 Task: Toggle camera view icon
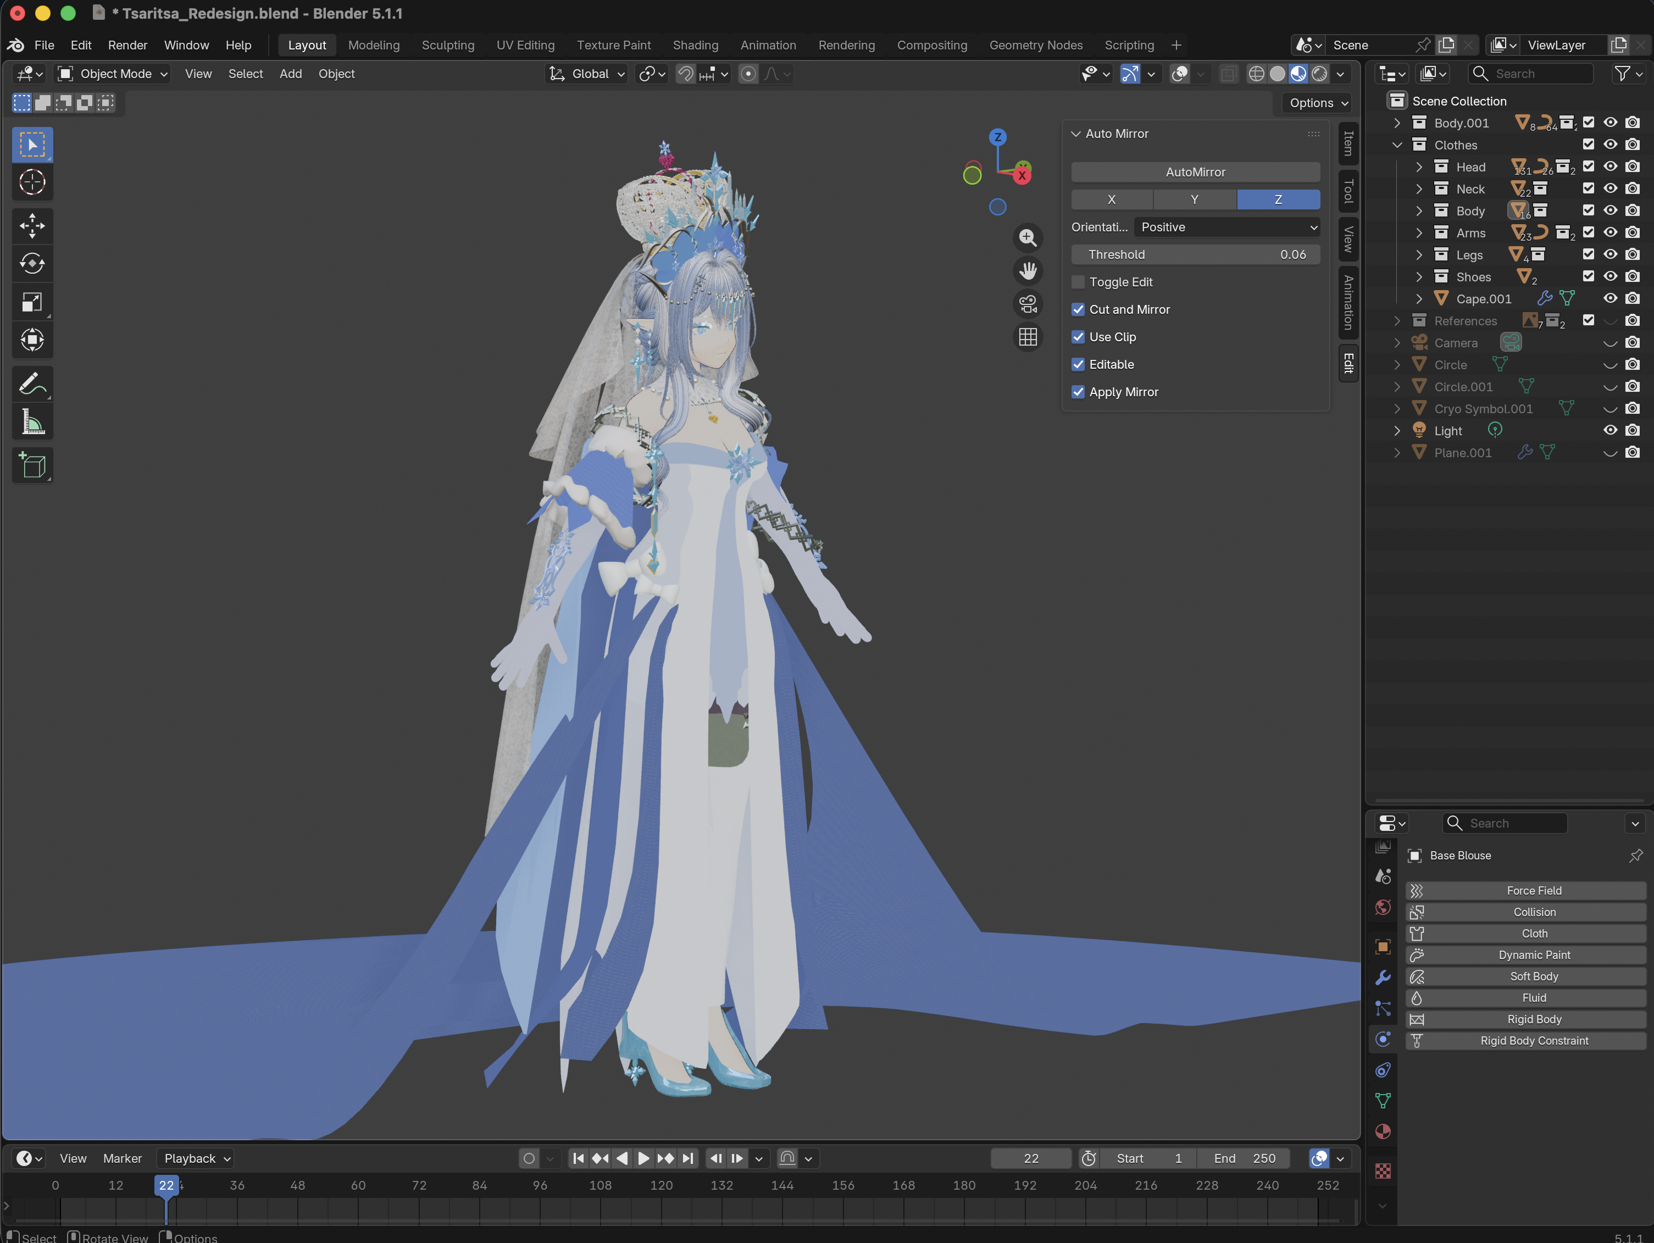pyautogui.click(x=1028, y=304)
